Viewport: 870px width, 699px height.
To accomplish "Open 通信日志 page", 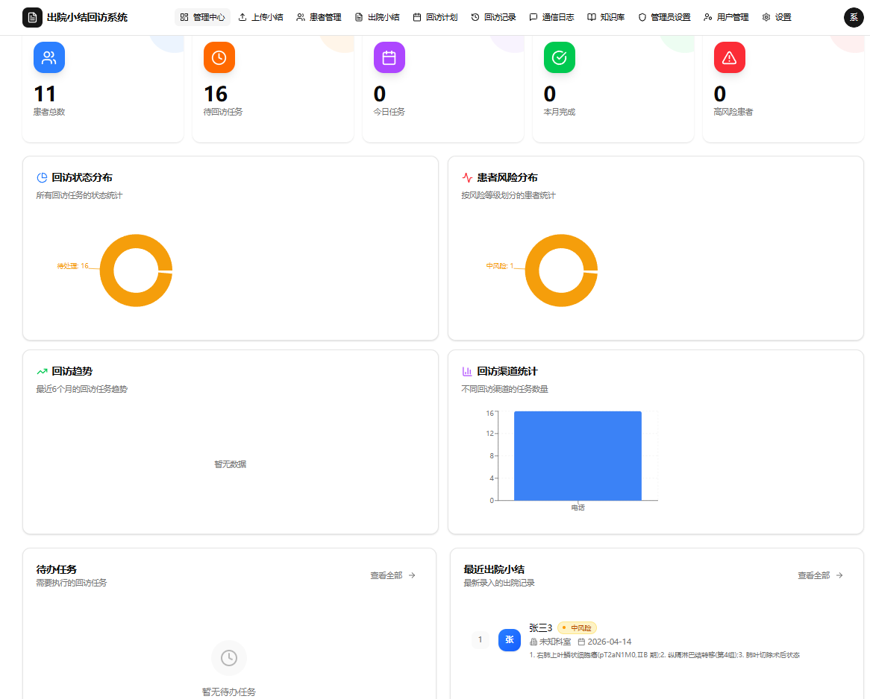I will coord(551,17).
